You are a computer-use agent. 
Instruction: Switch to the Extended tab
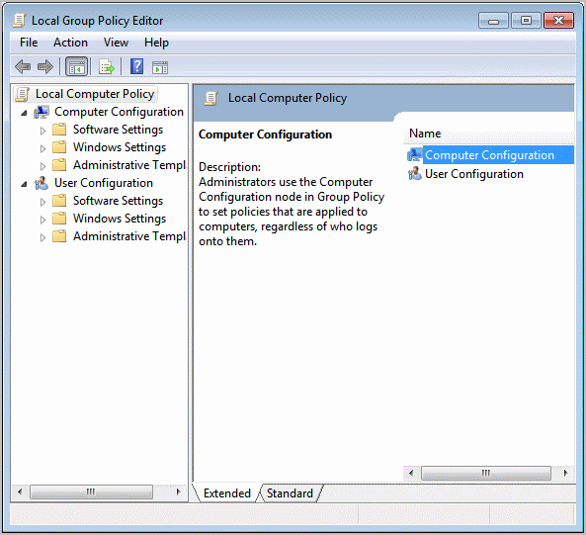(227, 493)
